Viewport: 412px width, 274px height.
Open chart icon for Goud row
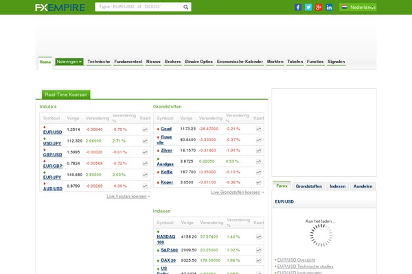pos(259,129)
